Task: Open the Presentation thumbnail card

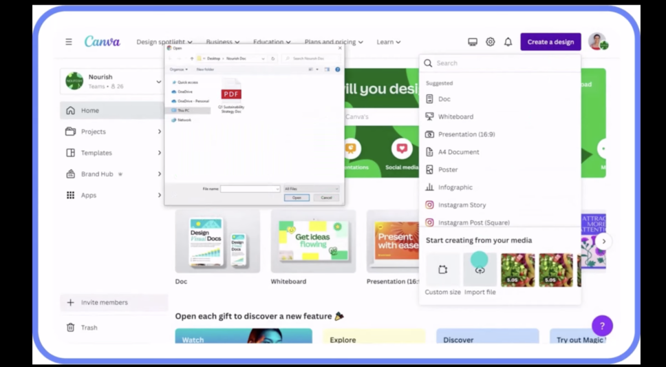Action: (x=393, y=241)
